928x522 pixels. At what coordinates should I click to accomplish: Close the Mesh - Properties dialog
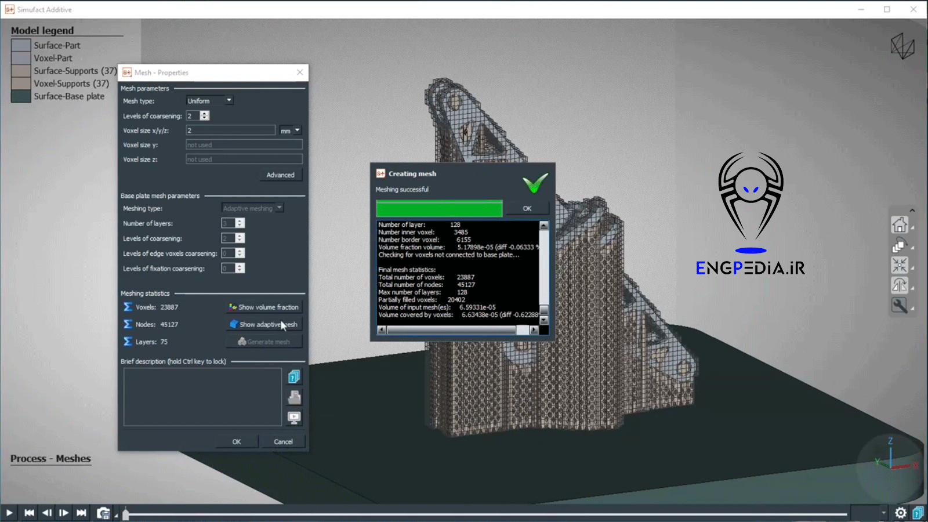(300, 72)
